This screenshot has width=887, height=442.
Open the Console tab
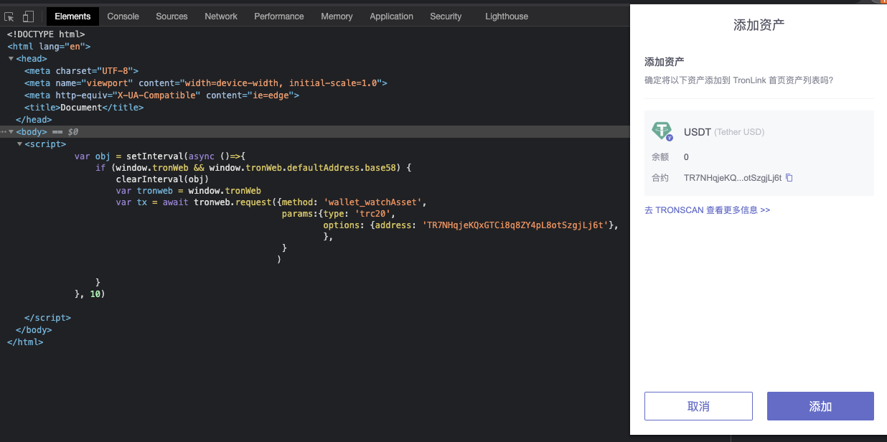coord(123,16)
